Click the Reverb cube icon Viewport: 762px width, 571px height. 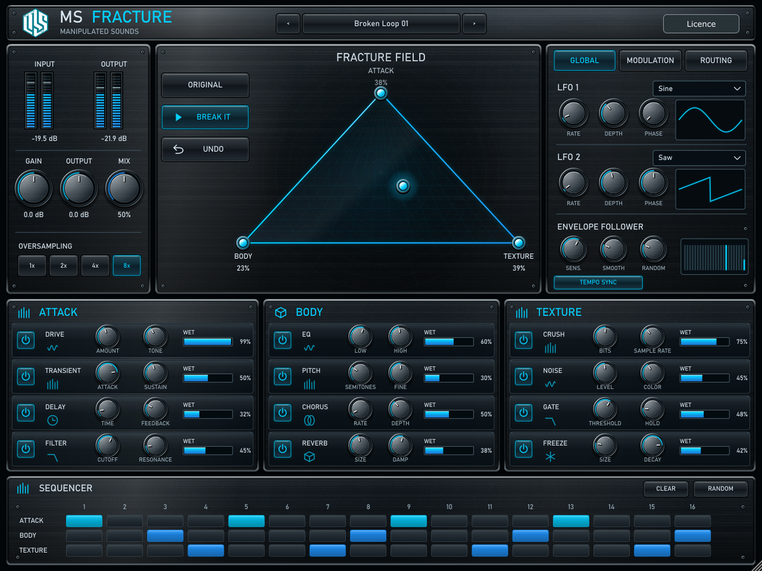click(309, 456)
